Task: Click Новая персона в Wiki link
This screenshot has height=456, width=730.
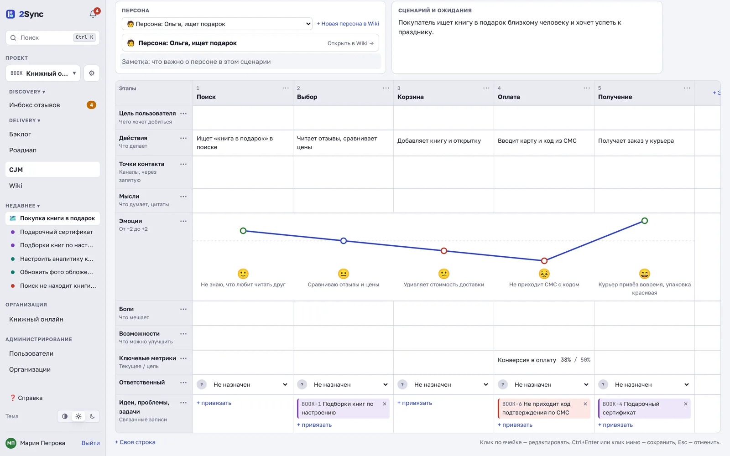Action: (x=348, y=24)
